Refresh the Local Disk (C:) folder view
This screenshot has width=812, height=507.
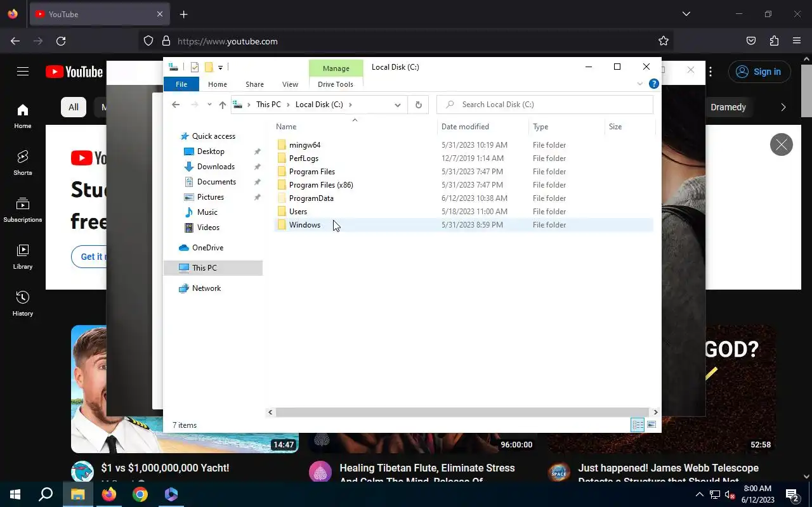tap(418, 105)
